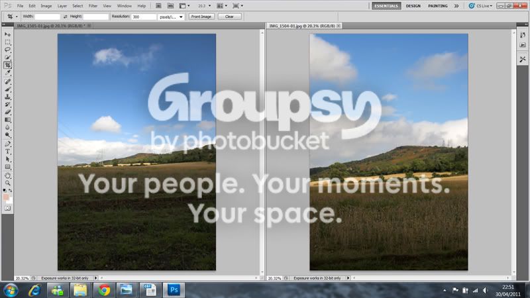Click the Front Image button

[201, 17]
